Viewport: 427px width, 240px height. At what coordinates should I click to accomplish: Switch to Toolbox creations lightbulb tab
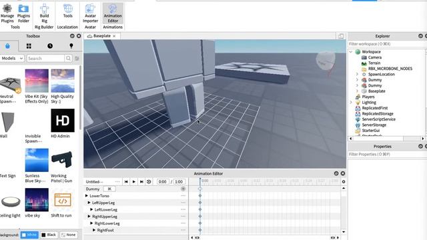pyautogui.click(x=71, y=46)
